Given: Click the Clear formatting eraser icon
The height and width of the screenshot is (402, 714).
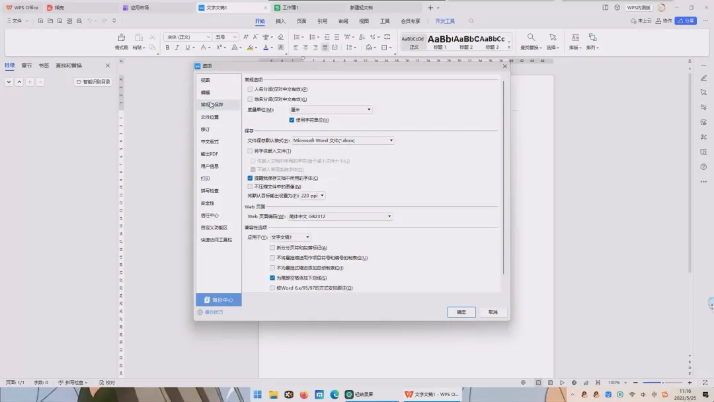Looking at the screenshot, I should (280, 37).
